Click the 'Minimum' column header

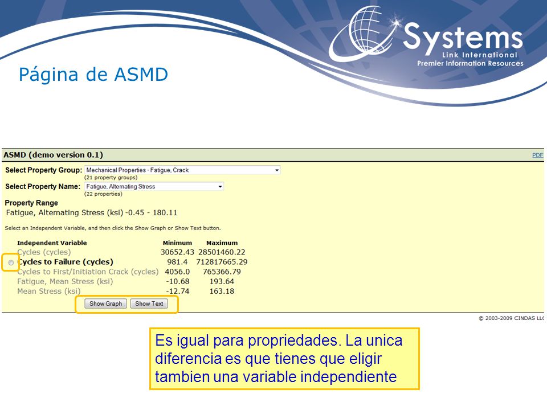177,243
